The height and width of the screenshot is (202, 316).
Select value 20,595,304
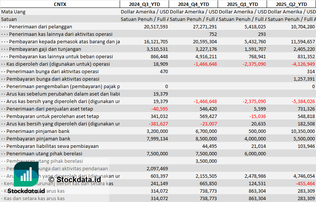click(x=205, y=42)
